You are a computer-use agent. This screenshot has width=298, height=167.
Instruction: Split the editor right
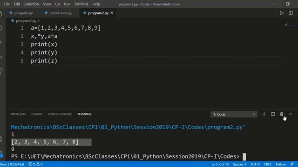pos(291,13)
